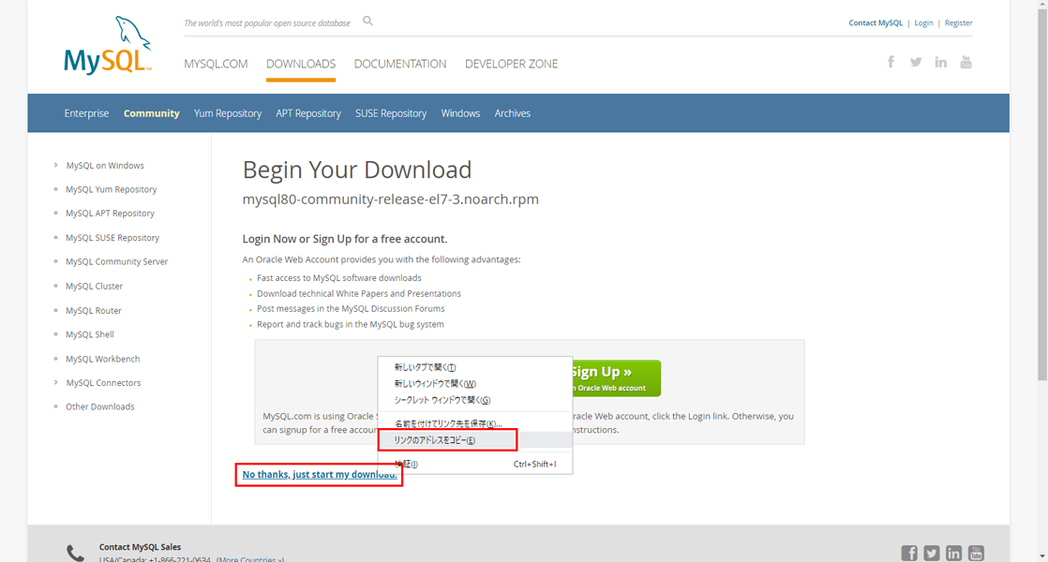Open MySQL Workbench sidebar link
The width and height of the screenshot is (1048, 562).
click(x=103, y=359)
